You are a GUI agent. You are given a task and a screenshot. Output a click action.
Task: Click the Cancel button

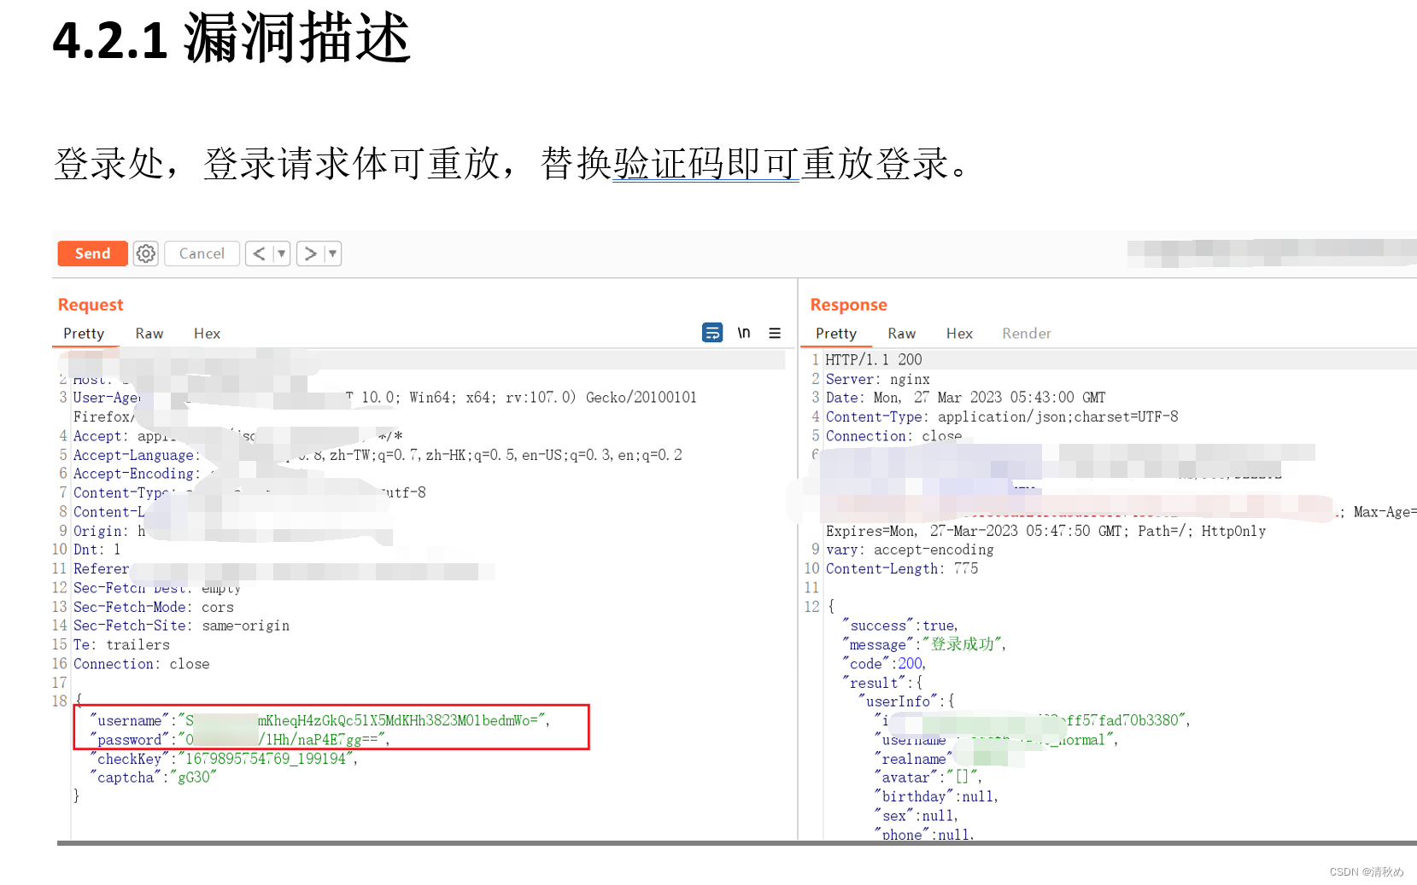tap(202, 253)
